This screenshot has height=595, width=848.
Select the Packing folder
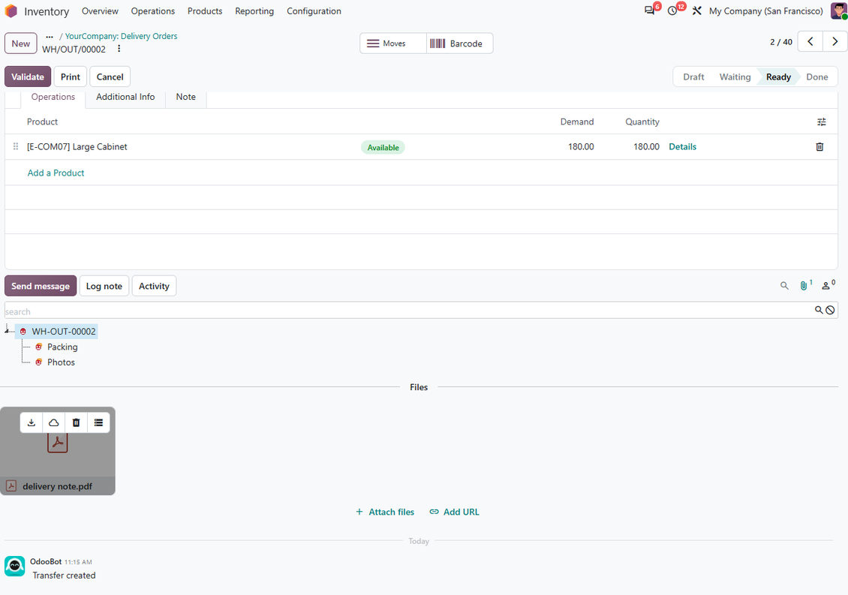click(62, 347)
